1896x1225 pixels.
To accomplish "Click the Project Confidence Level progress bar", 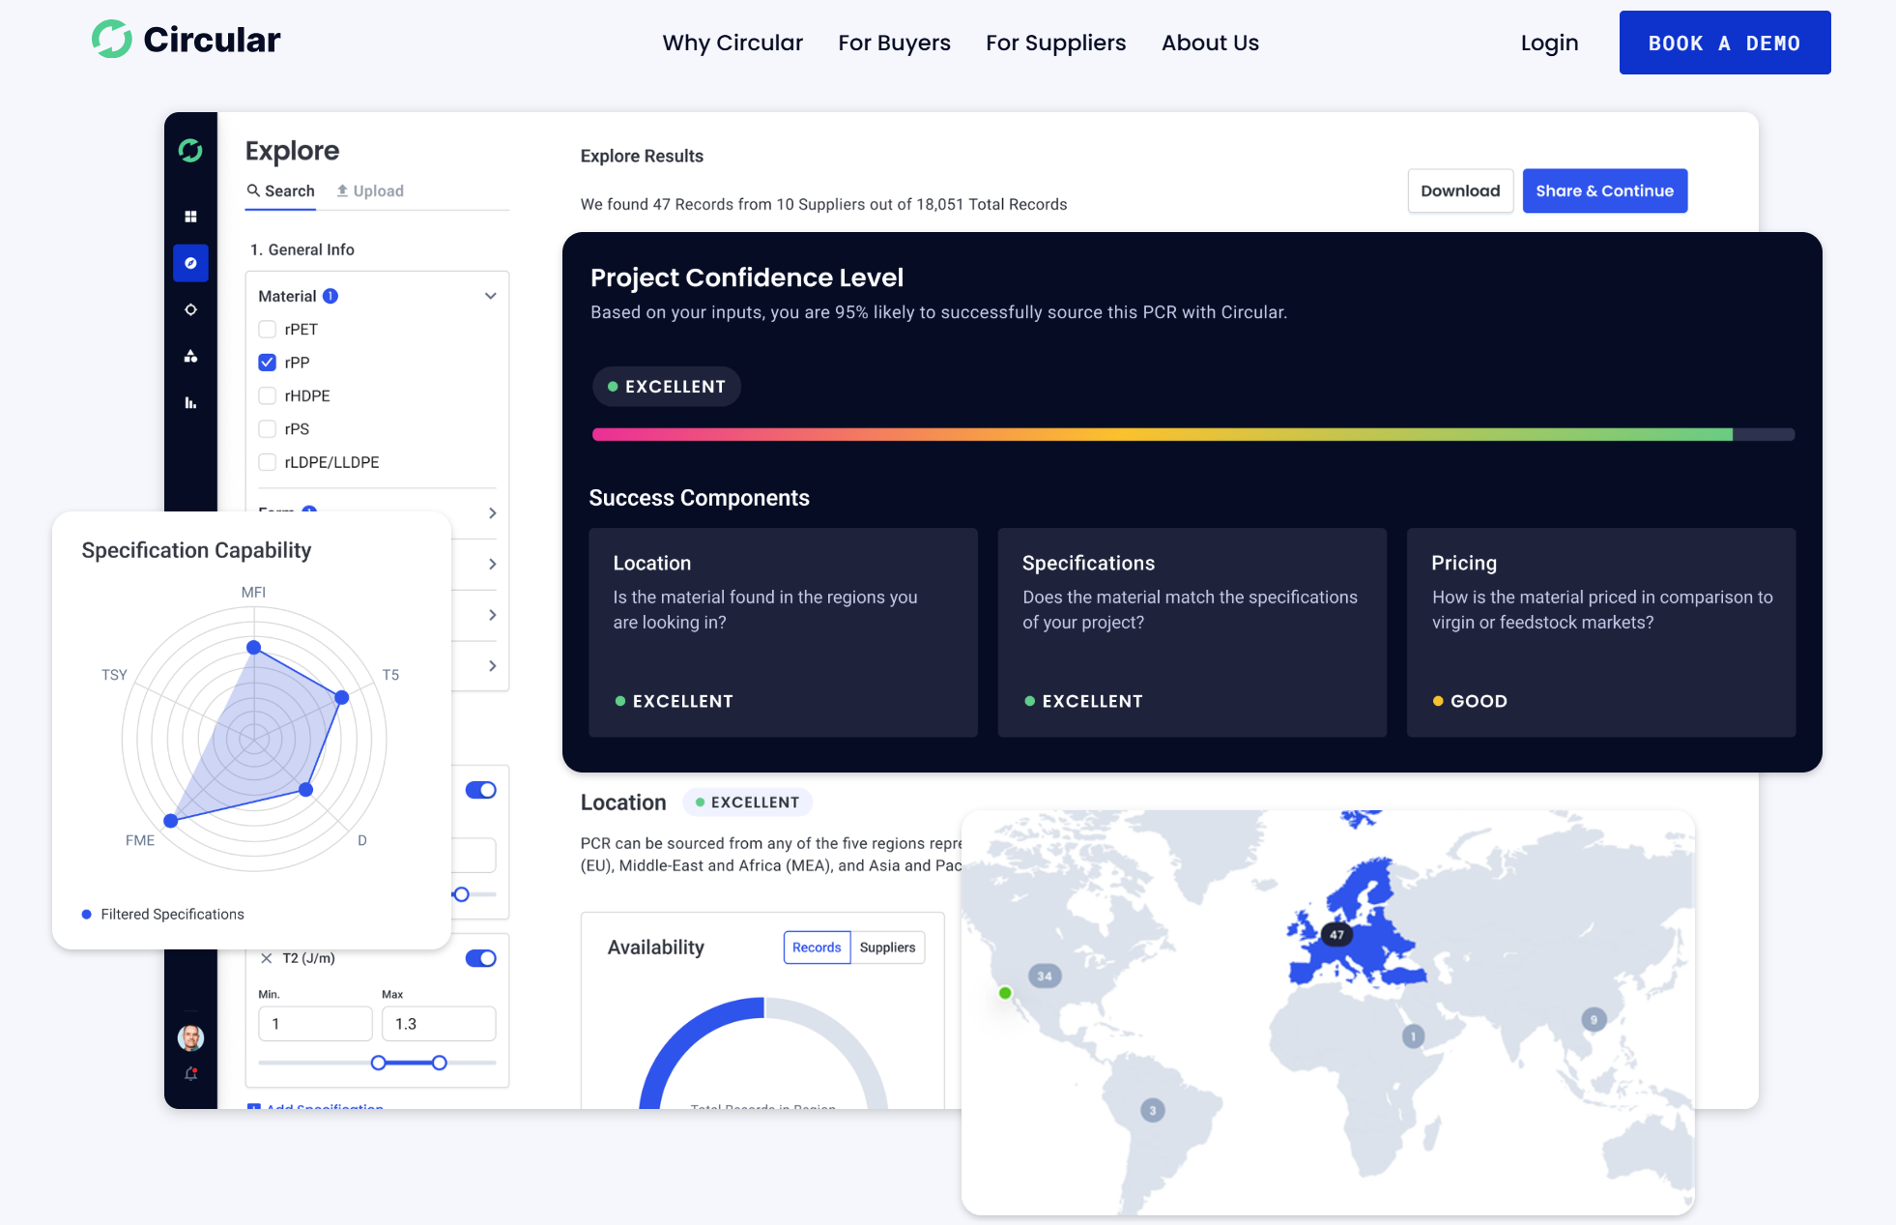I will coord(1192,435).
